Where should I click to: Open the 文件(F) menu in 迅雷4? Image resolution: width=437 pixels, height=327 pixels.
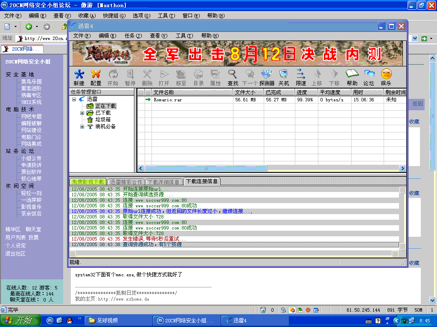coord(82,36)
